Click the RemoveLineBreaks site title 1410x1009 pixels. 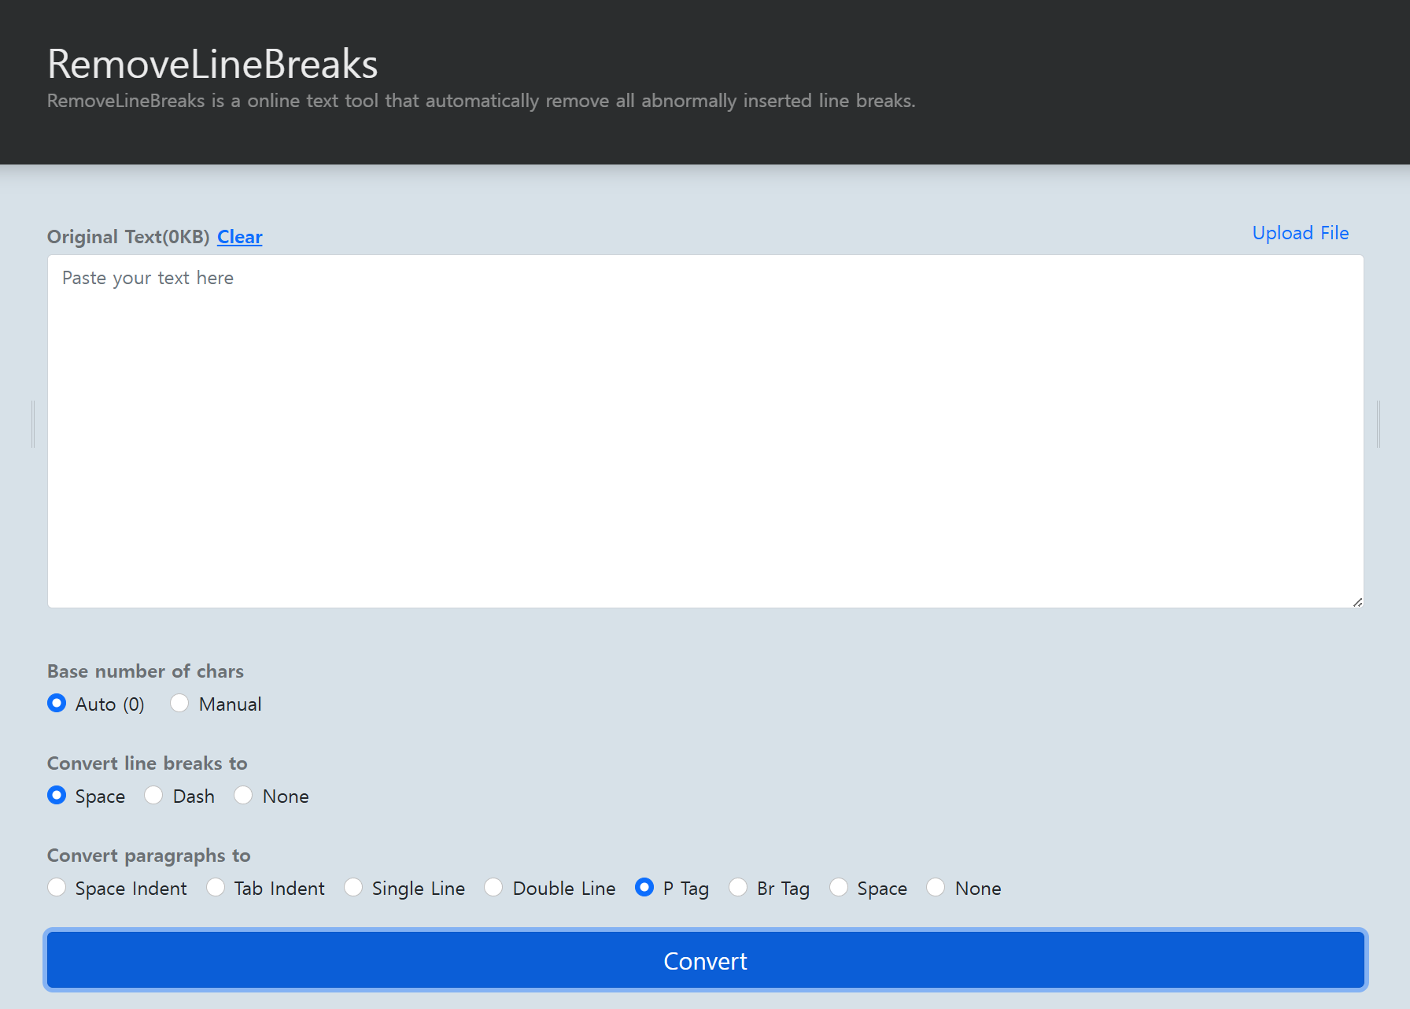(x=212, y=64)
